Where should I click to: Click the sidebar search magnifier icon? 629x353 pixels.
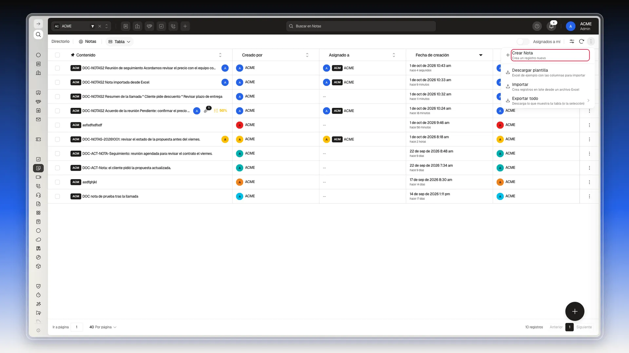[x=38, y=35]
